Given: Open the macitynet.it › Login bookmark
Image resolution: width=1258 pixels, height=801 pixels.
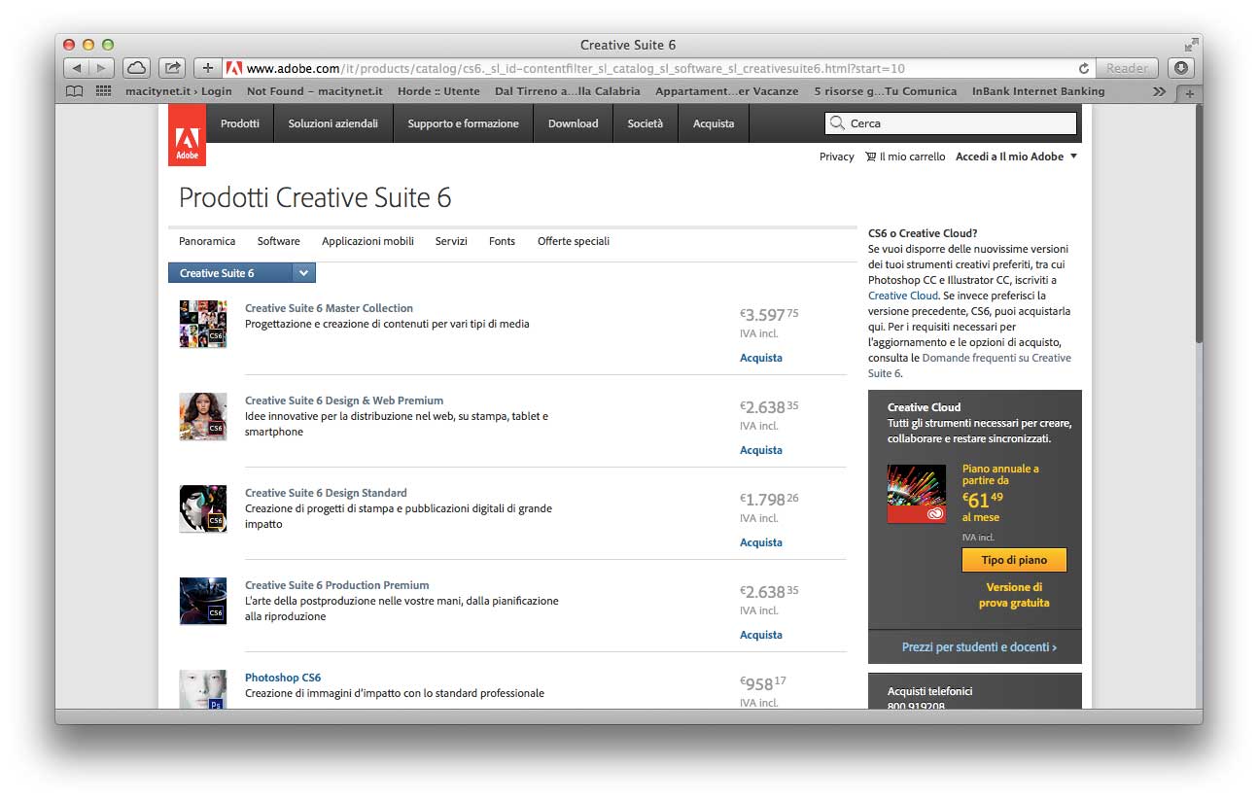Looking at the screenshot, I should 179,91.
